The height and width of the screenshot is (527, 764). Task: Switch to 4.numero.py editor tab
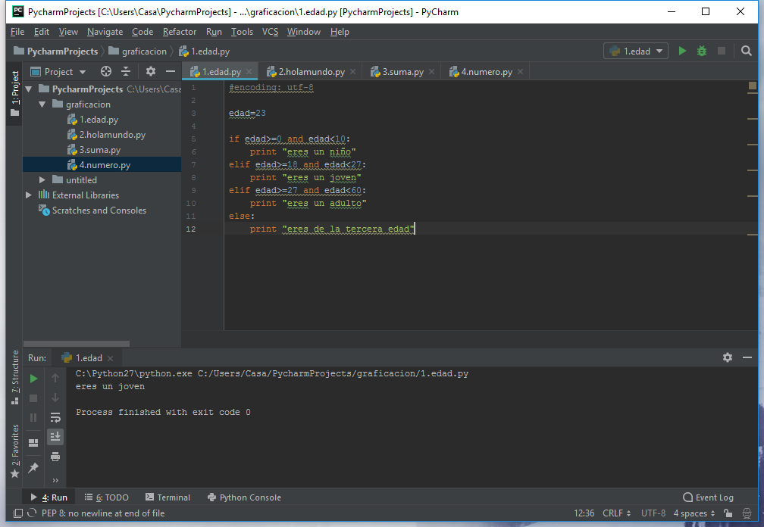coord(487,71)
